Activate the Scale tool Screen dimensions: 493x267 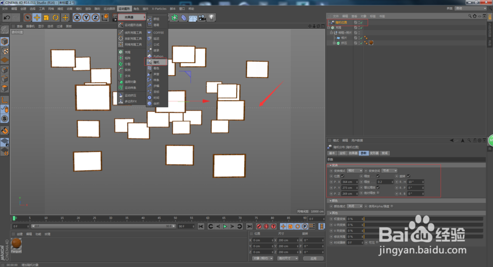46,18
